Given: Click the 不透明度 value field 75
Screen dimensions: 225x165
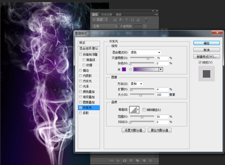Looking at the screenshot, I should (x=162, y=58).
